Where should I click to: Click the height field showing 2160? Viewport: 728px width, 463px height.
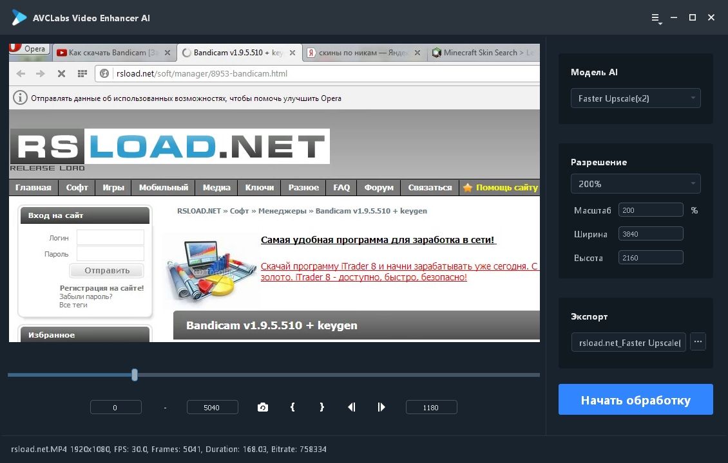pos(651,258)
